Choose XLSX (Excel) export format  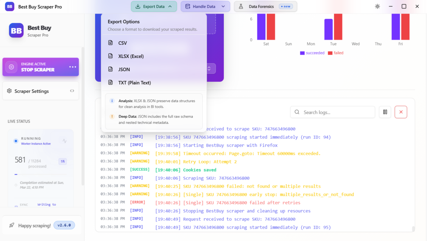(153, 56)
